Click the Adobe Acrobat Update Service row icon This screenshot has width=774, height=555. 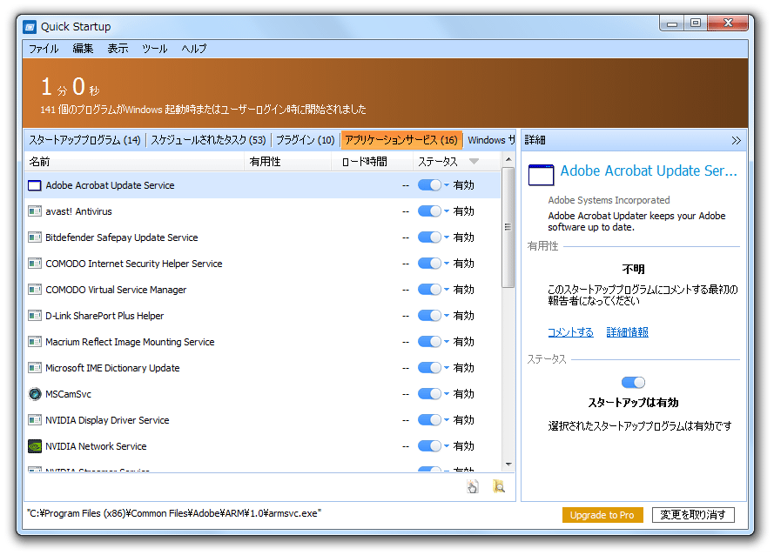pyautogui.click(x=35, y=185)
